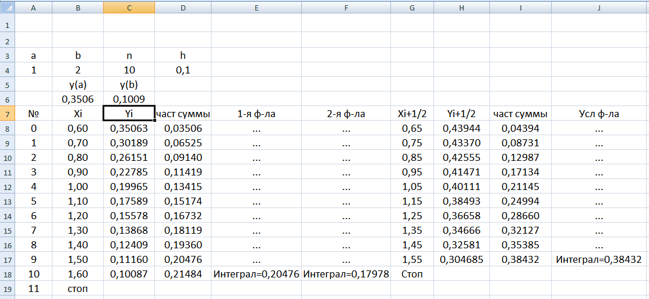Select column E header

(256, 6)
